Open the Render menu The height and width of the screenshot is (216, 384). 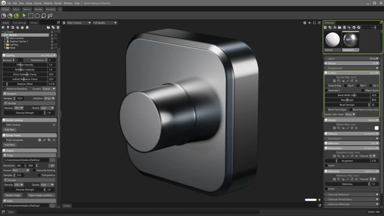[58, 3]
